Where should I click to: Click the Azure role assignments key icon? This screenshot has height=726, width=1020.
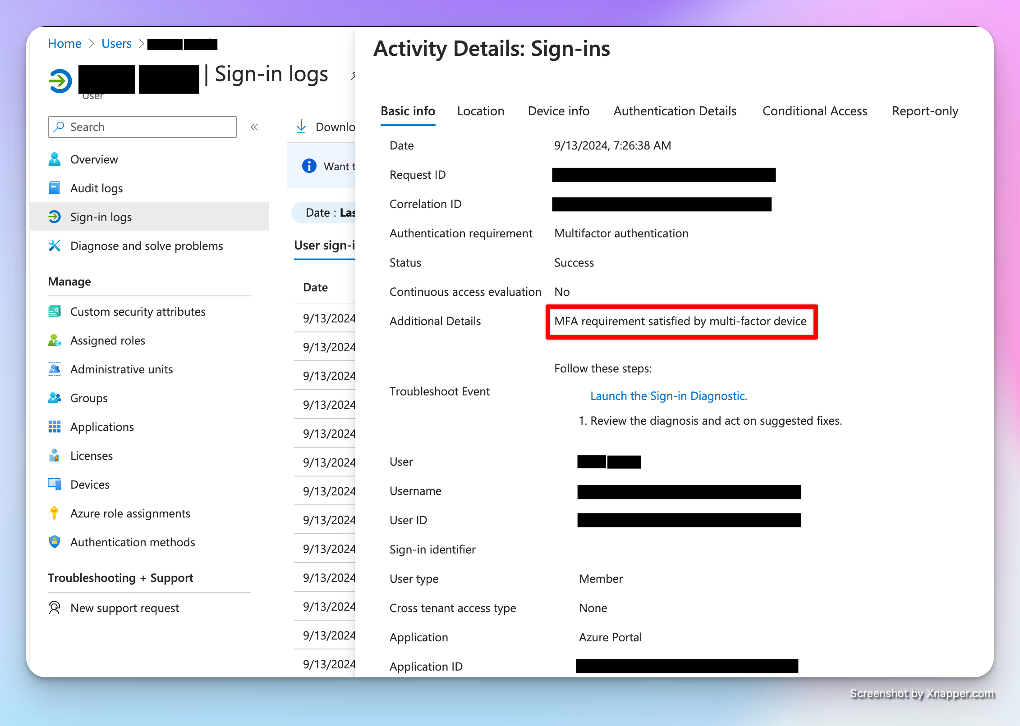55,513
